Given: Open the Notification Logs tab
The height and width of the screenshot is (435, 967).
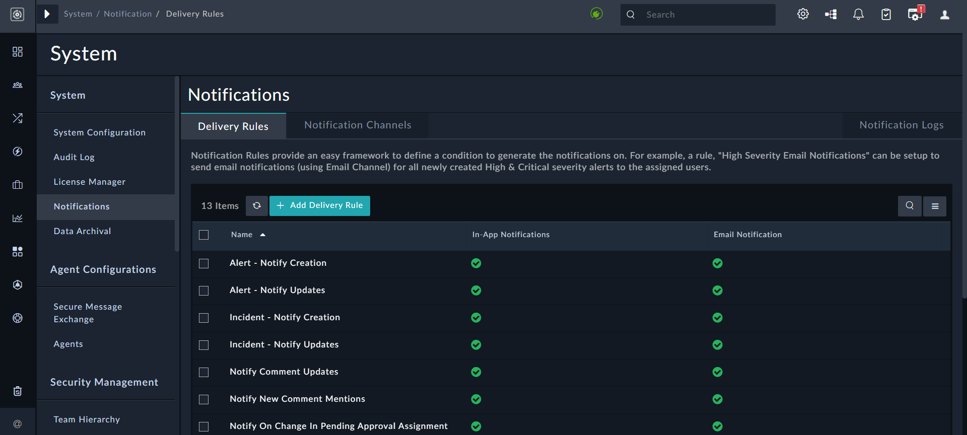Looking at the screenshot, I should (x=902, y=125).
